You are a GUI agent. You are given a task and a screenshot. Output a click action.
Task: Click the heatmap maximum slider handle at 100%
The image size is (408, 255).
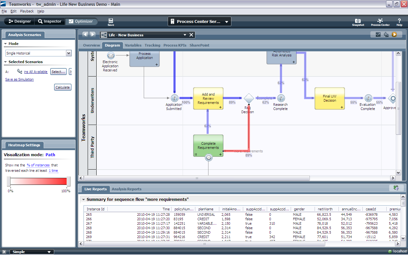tap(69, 181)
